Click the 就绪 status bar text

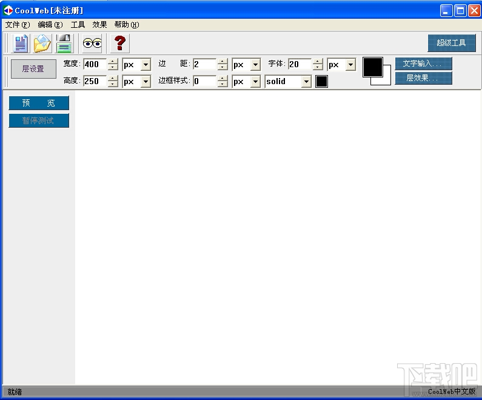tap(15, 392)
